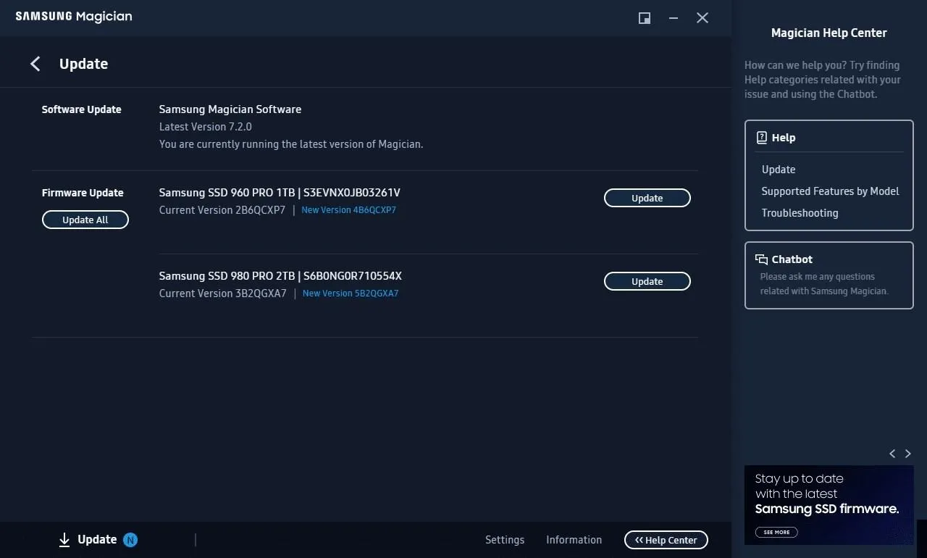Viewport: 927px width, 558px height.
Task: Go back using the arrow beside Update
Action: coord(35,64)
